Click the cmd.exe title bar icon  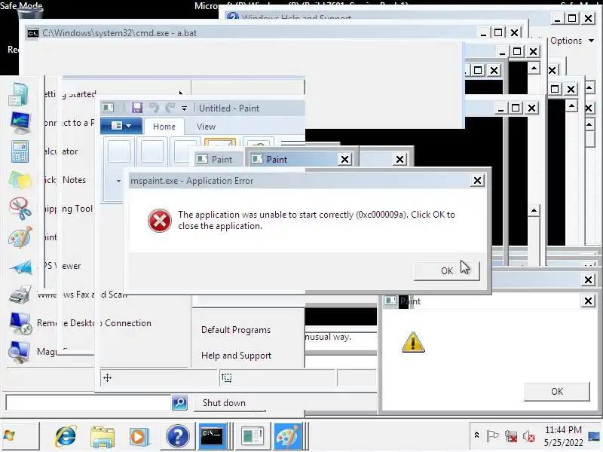coord(32,33)
